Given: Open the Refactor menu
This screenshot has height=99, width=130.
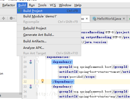Looking at the screenshot, I should (9, 5).
